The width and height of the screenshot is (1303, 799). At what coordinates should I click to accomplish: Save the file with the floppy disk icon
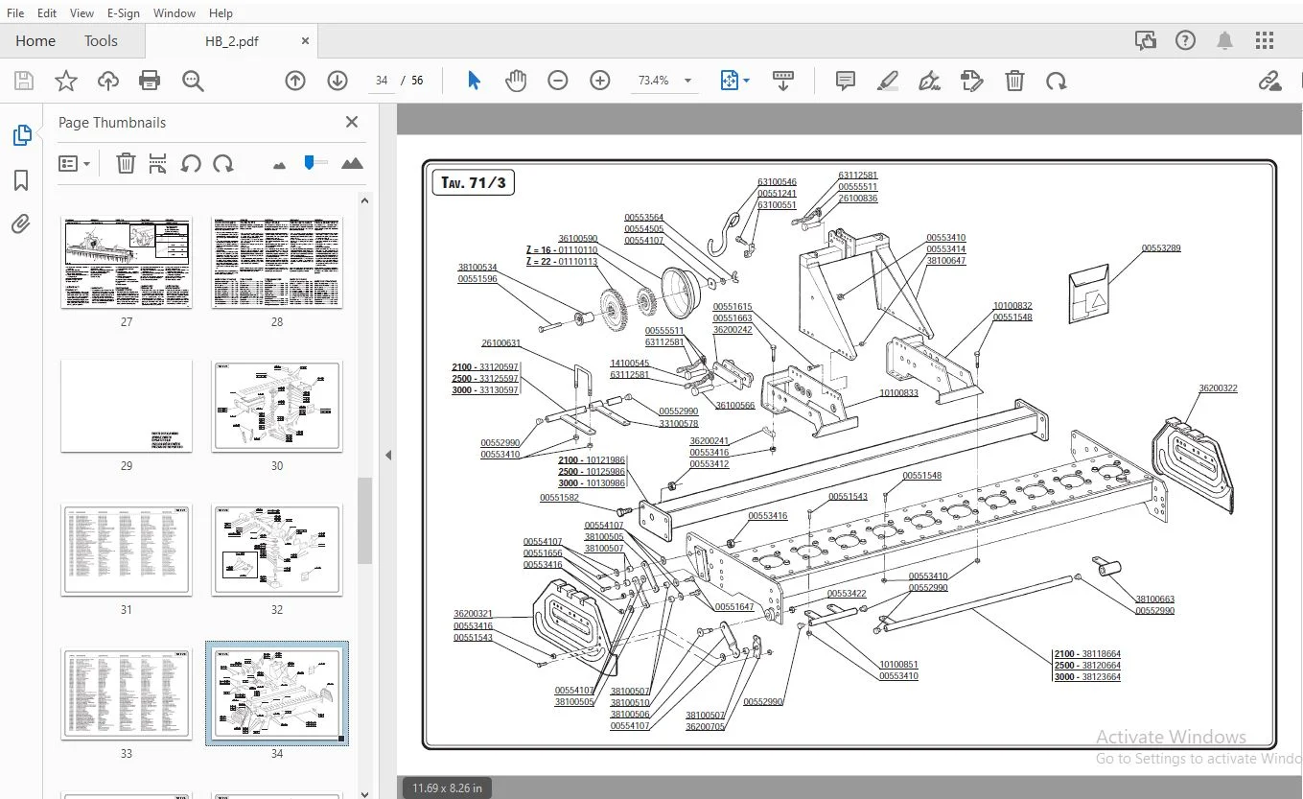23,81
